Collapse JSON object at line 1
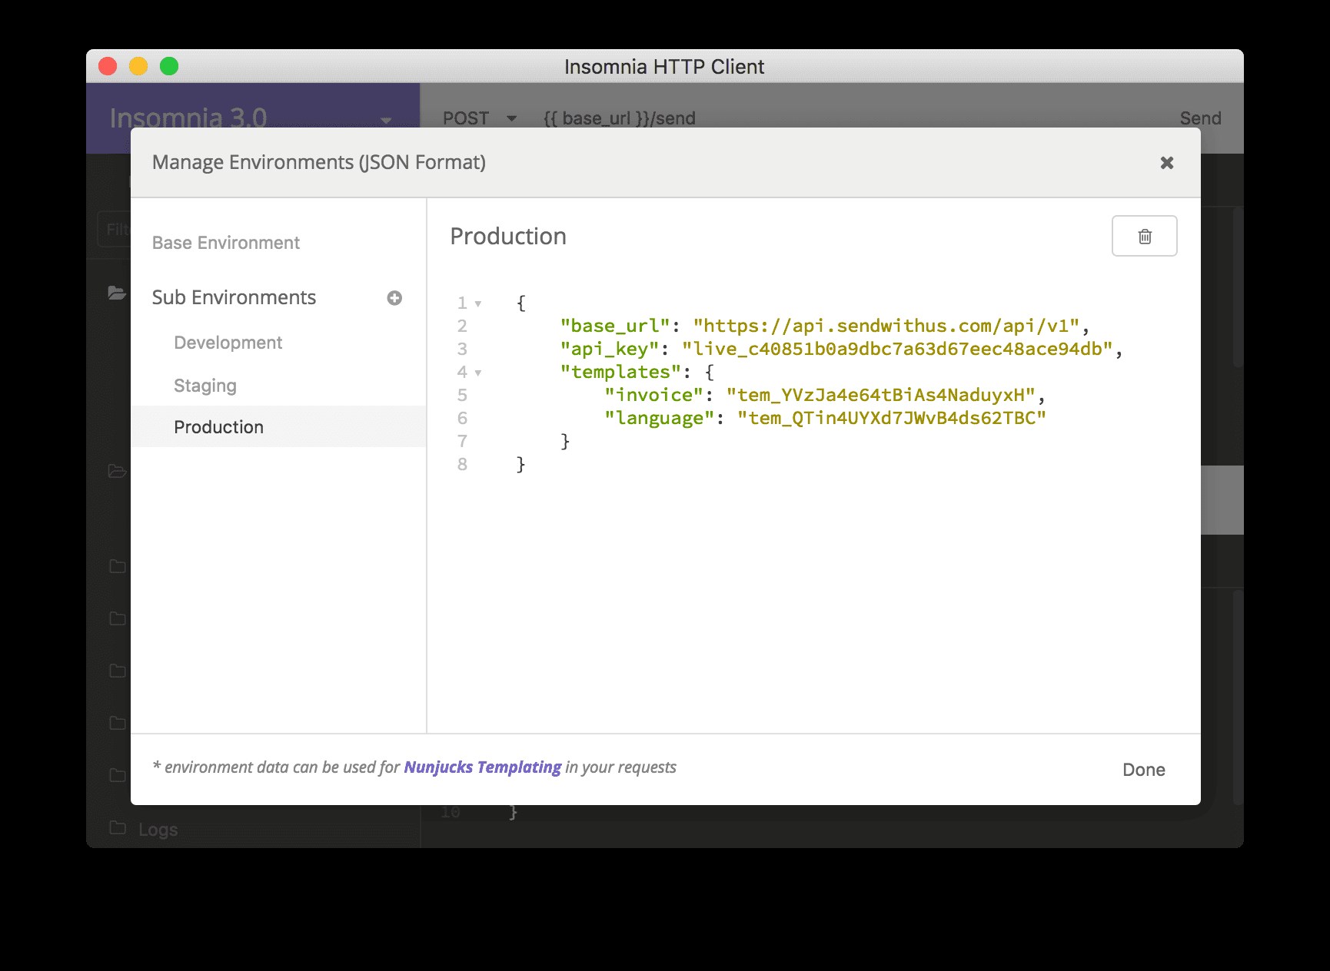 478,303
